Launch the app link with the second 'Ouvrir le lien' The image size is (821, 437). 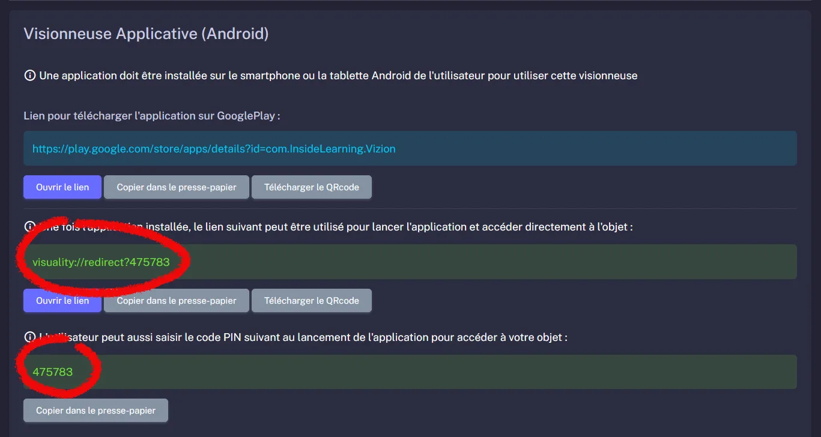(x=62, y=300)
